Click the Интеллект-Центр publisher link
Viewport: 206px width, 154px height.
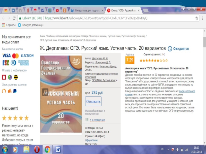click(x=108, y=66)
